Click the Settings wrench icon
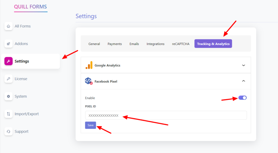The image size is (278, 153). (x=8, y=61)
